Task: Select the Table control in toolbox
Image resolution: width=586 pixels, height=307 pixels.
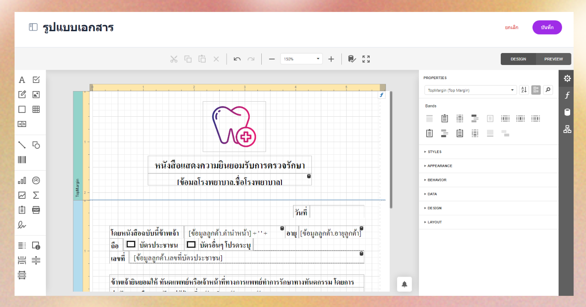Action: point(36,109)
